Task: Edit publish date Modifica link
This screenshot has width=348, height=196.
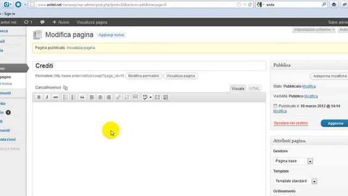Action: pos(280,111)
